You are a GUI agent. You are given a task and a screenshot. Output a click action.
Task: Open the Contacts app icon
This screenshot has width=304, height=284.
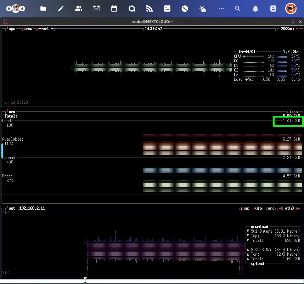[79, 9]
